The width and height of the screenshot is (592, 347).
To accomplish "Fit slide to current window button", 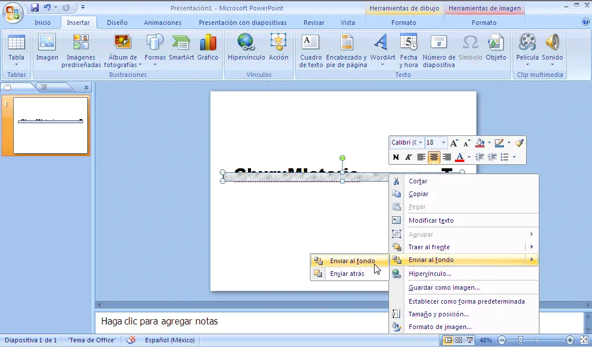I will (584, 340).
